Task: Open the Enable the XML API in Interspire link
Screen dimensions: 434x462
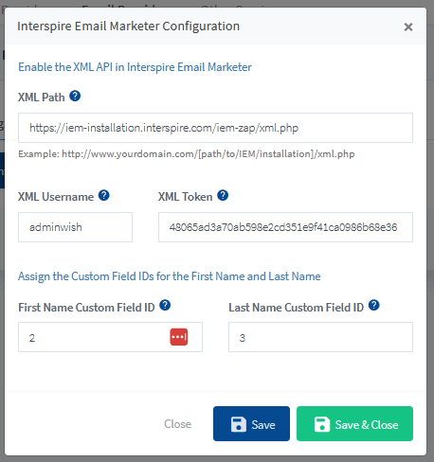Action: (x=135, y=67)
